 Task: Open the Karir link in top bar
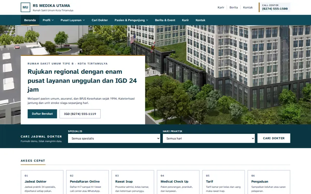(221, 7)
